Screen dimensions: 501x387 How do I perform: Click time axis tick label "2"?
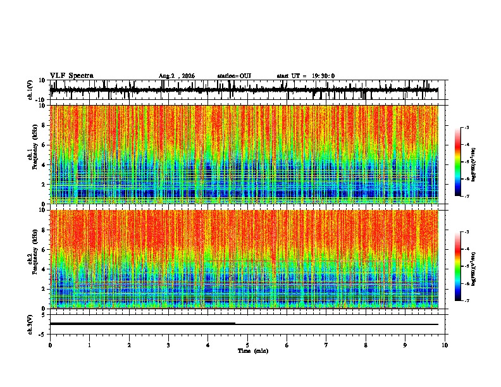(129, 345)
